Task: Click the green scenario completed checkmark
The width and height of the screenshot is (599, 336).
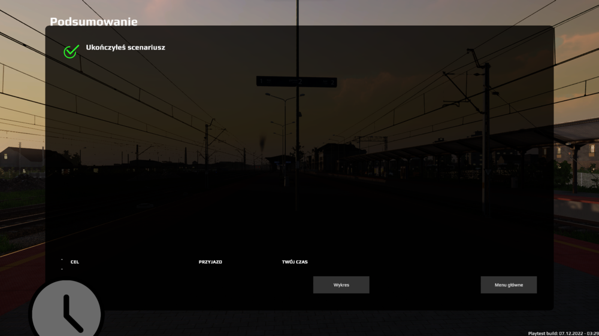Action: (71, 51)
